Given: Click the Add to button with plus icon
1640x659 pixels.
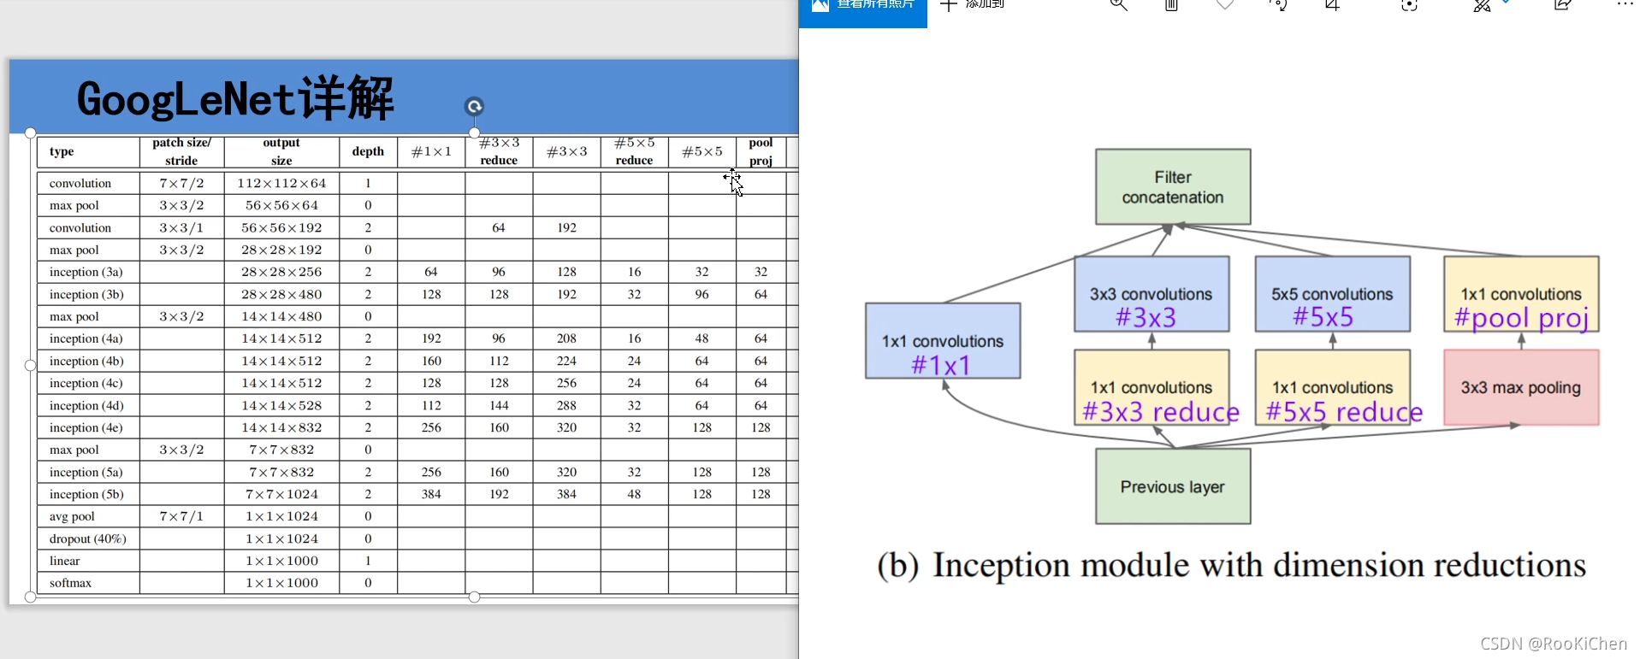Looking at the screenshot, I should [x=972, y=5].
